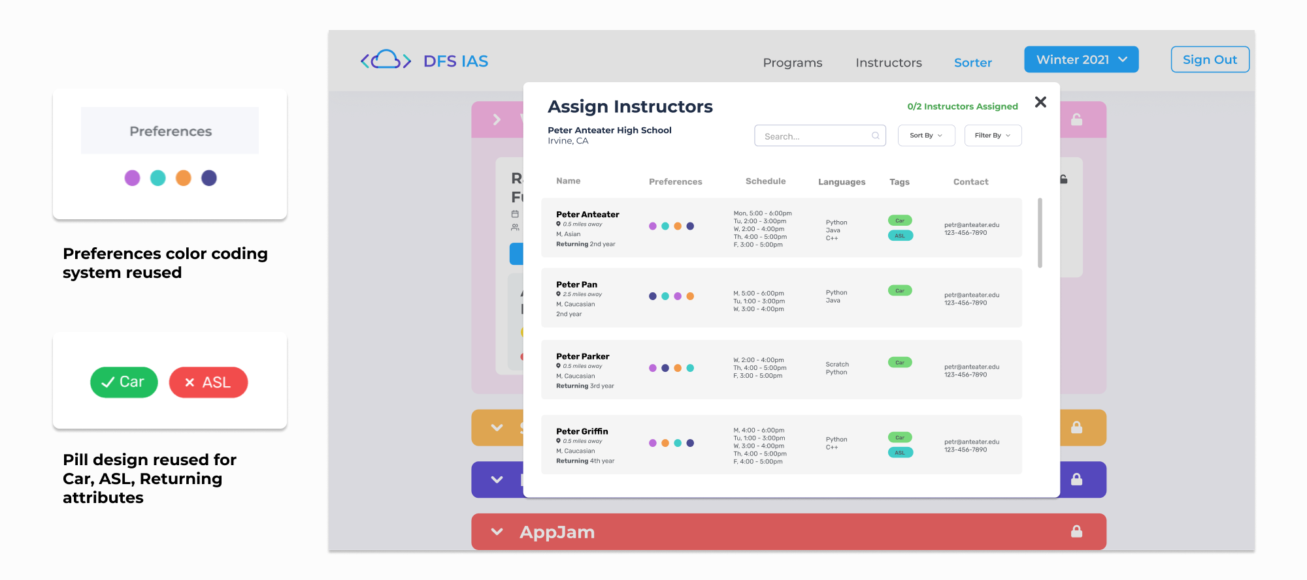The width and height of the screenshot is (1307, 580).
Task: Close the Assign Instructors dialog
Action: [1040, 102]
